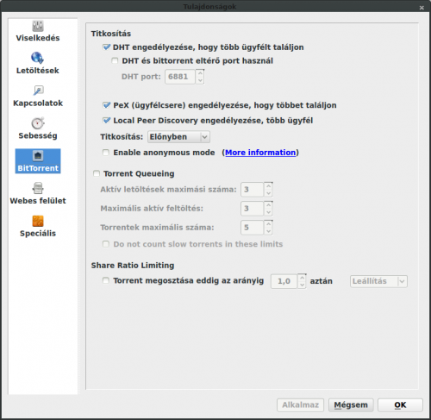This screenshot has height=420, width=431.
Task: Uncheck DHT engedélyezése checkbox
Action: (106, 47)
